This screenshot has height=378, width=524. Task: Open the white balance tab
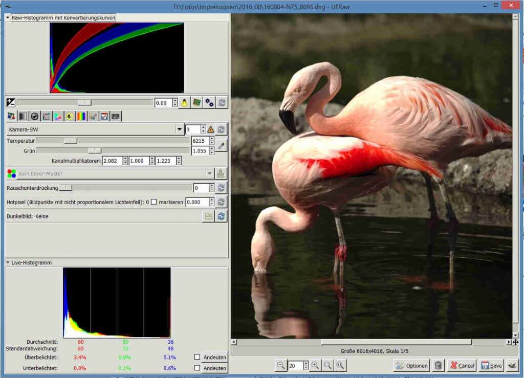click(x=11, y=116)
